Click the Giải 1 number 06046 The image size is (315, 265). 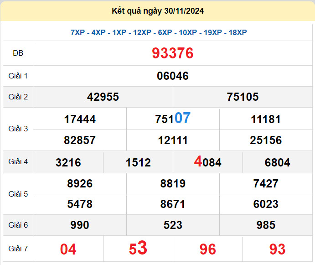click(173, 76)
